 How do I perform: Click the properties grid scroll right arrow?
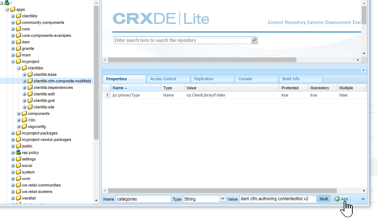pyautogui.click(x=364, y=191)
